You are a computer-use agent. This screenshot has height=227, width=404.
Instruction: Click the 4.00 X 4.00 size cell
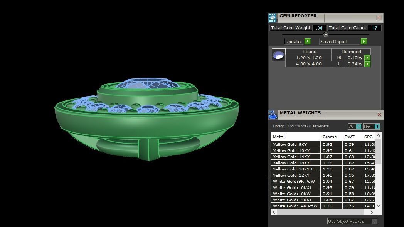309,64
